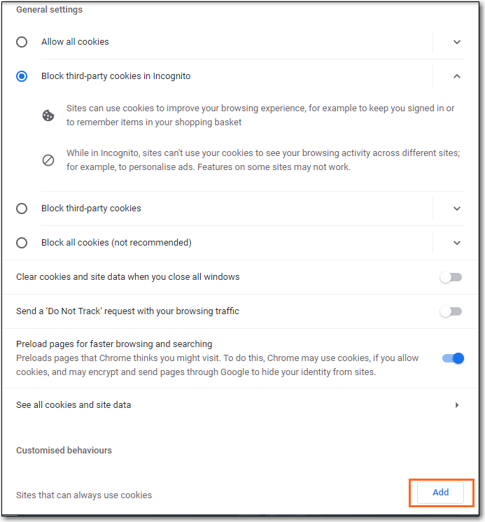Click the arrow icon for all cookies and site data
The image size is (485, 522).
point(457,405)
